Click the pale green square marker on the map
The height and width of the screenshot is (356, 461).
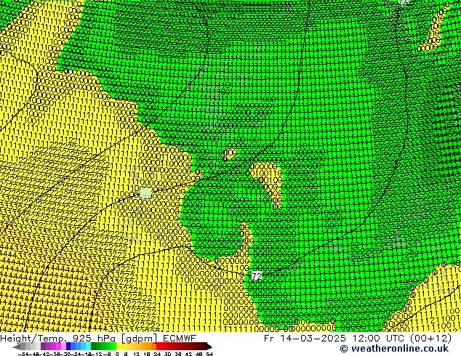146,193
